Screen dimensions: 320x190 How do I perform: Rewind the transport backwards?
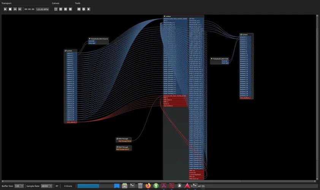[15, 9]
